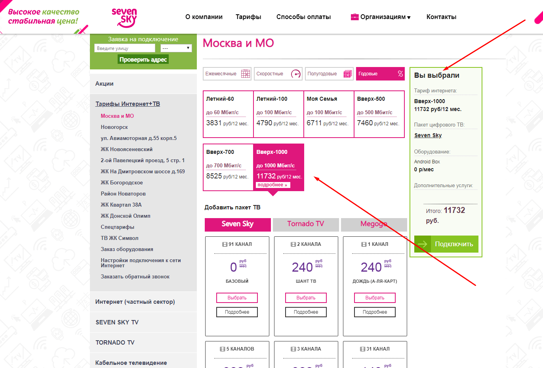Open 2-ой Павелецкий проезд sidebar link
Viewport: 543px width, 368px height.
click(x=143, y=161)
